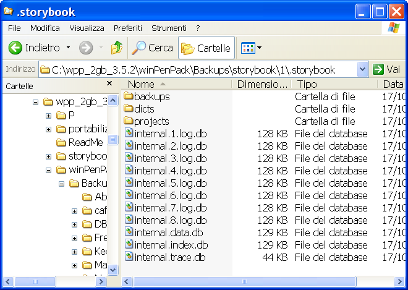Expand the address bar dropdown
Image resolution: width=408 pixels, height=290 pixels.
(x=362, y=69)
